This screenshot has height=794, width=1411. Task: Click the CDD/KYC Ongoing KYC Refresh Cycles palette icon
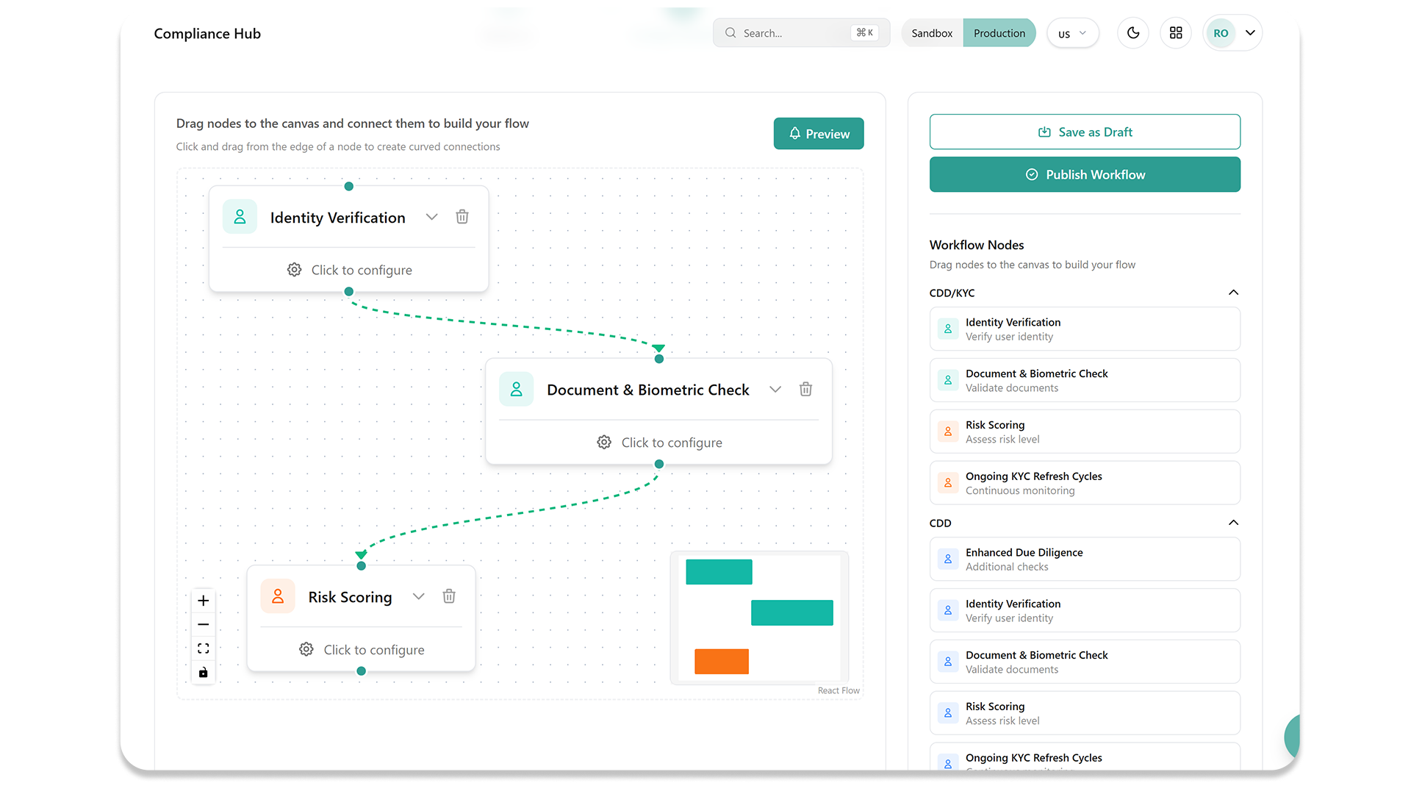[948, 483]
